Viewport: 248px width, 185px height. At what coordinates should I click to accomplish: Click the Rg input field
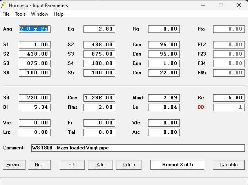164,29
